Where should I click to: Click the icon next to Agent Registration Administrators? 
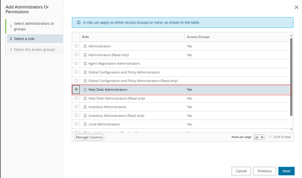tap(85, 63)
